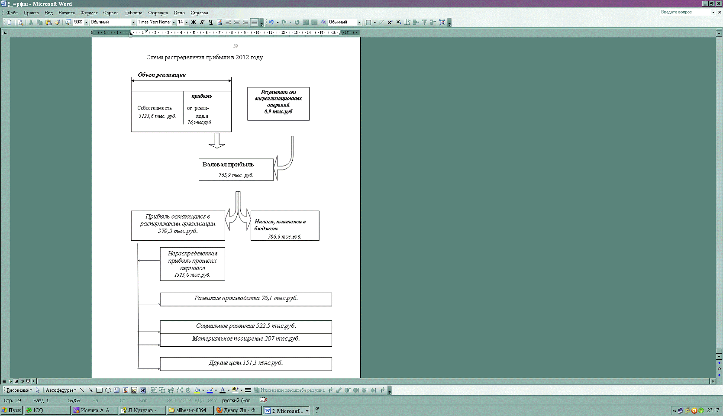This screenshot has height=416, width=723.
Task: Expand the Times New Roman font dropdown
Action: coord(174,22)
